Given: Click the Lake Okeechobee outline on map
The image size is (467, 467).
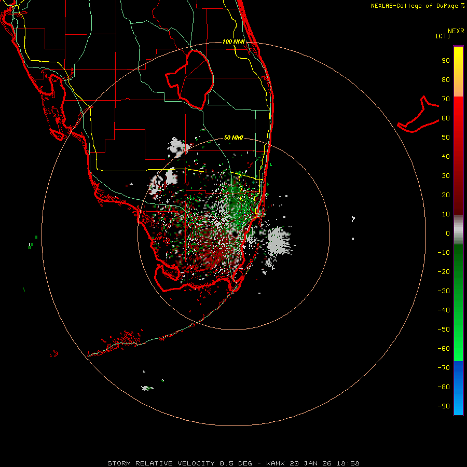Looking at the screenshot, I should (x=189, y=80).
